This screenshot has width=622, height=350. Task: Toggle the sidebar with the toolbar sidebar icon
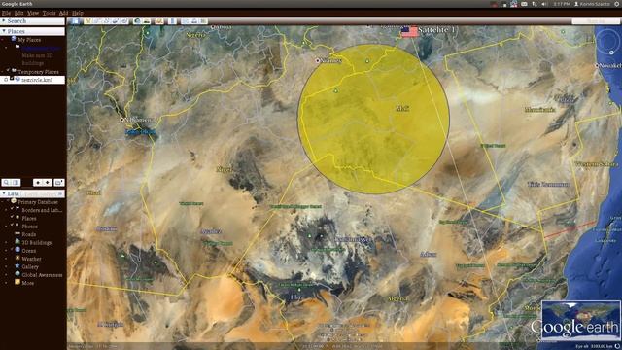tap(75, 21)
